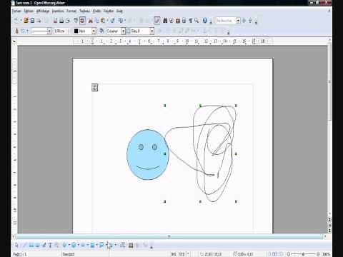Select the Freeform Line tool
The height and width of the screenshot is (257, 343).
coord(44,245)
